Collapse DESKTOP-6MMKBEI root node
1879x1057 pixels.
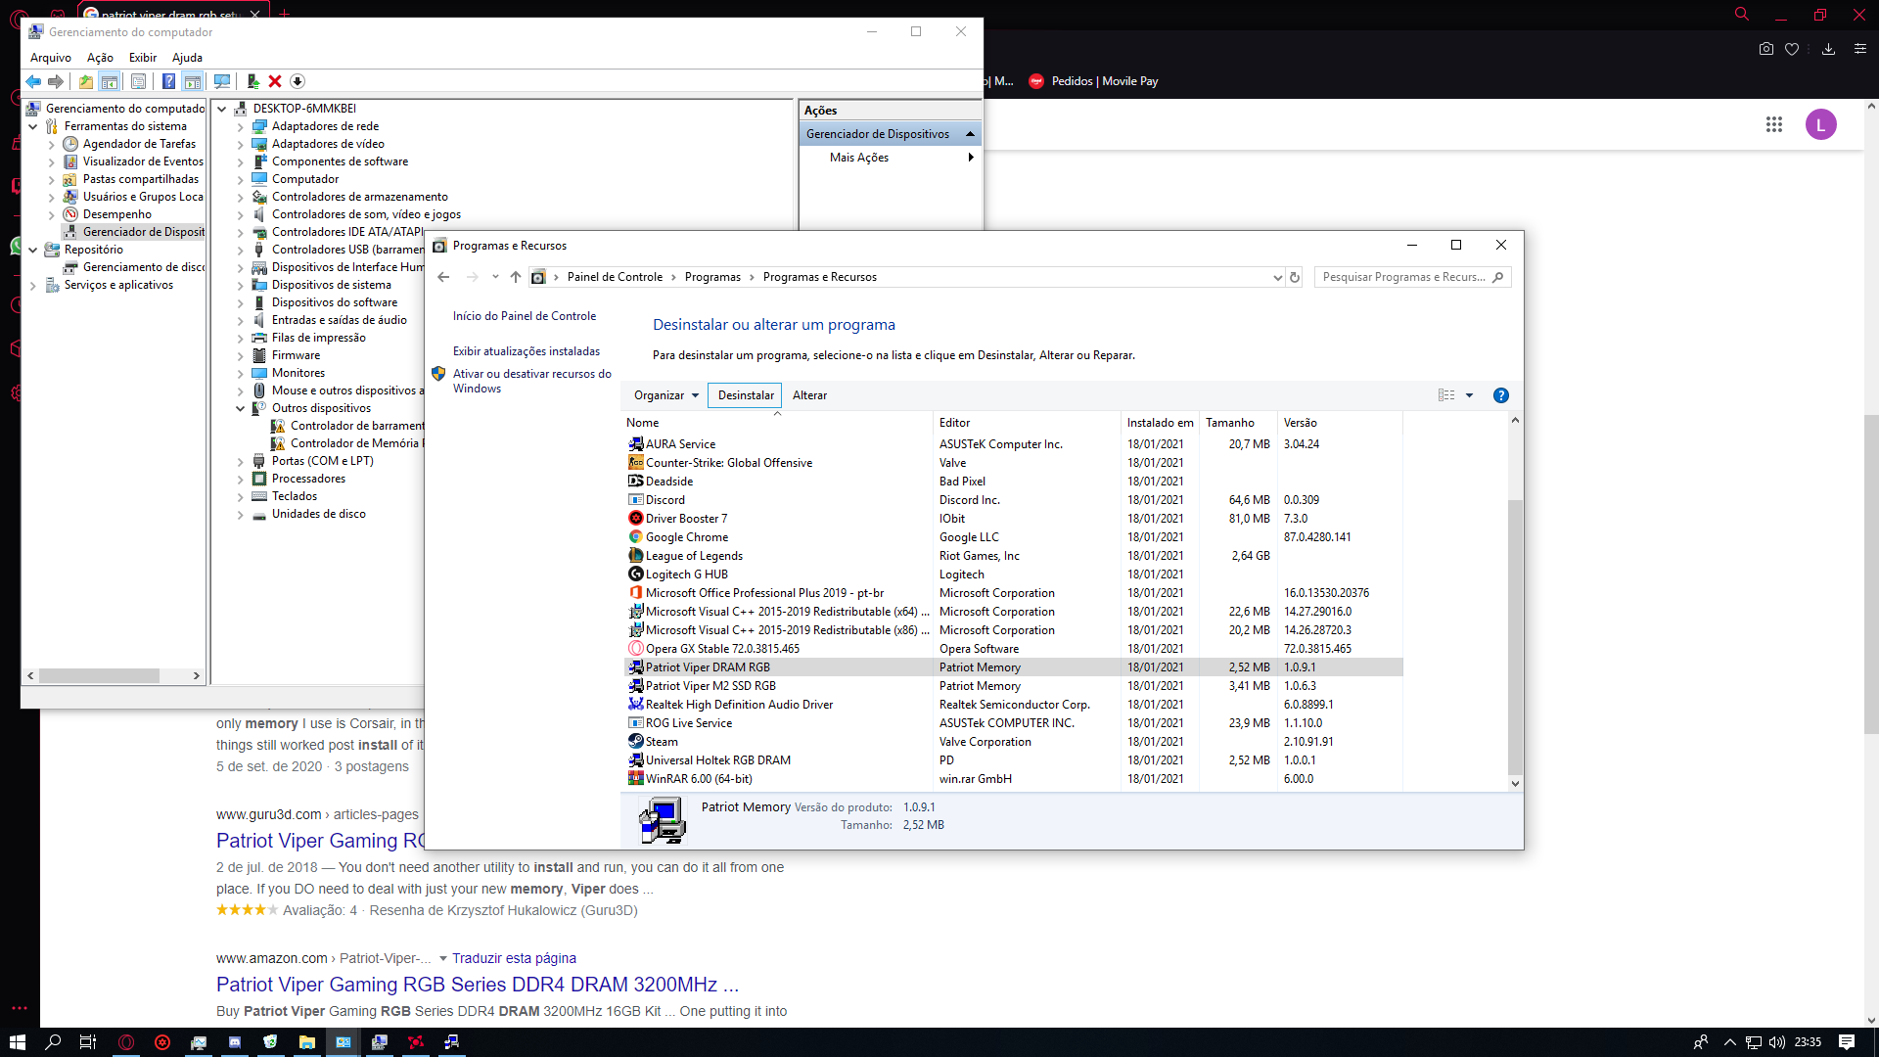[222, 110]
